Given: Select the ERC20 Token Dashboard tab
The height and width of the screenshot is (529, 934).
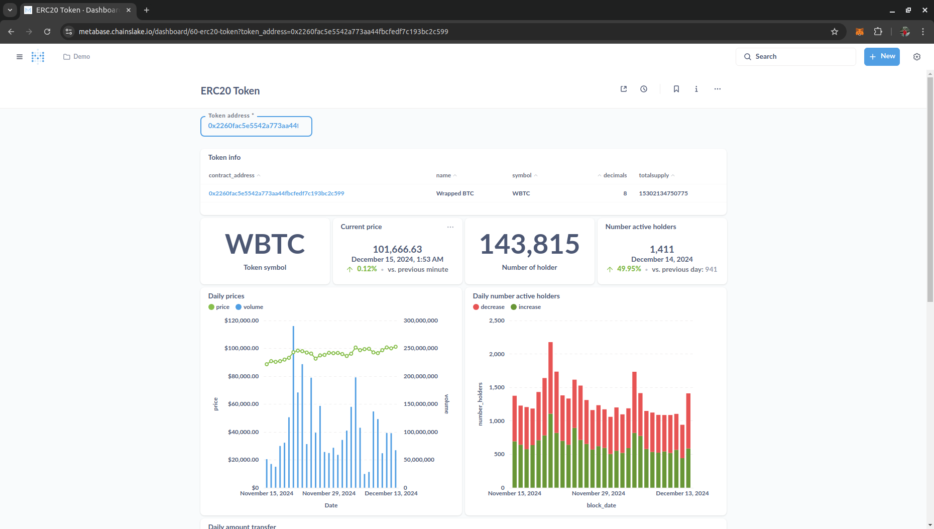Looking at the screenshot, I should pos(78,10).
